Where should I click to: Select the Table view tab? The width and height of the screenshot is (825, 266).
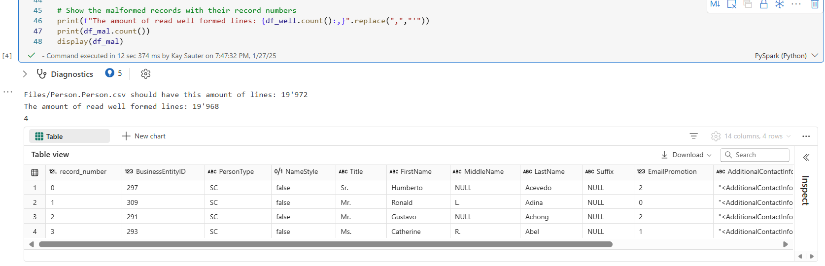pyautogui.click(x=69, y=136)
